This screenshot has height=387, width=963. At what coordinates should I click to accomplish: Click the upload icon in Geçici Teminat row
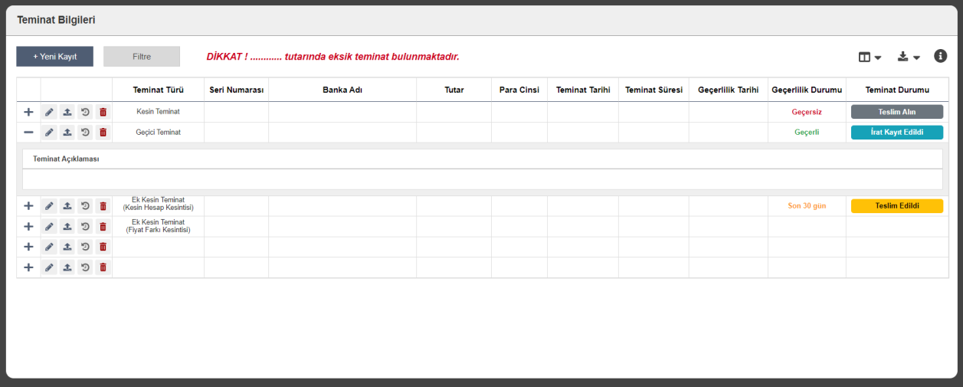point(67,133)
